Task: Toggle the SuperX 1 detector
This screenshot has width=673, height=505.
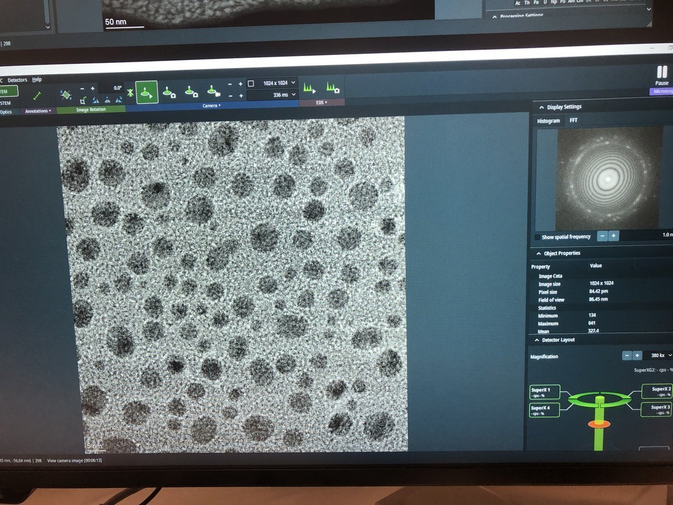Action: (x=544, y=392)
